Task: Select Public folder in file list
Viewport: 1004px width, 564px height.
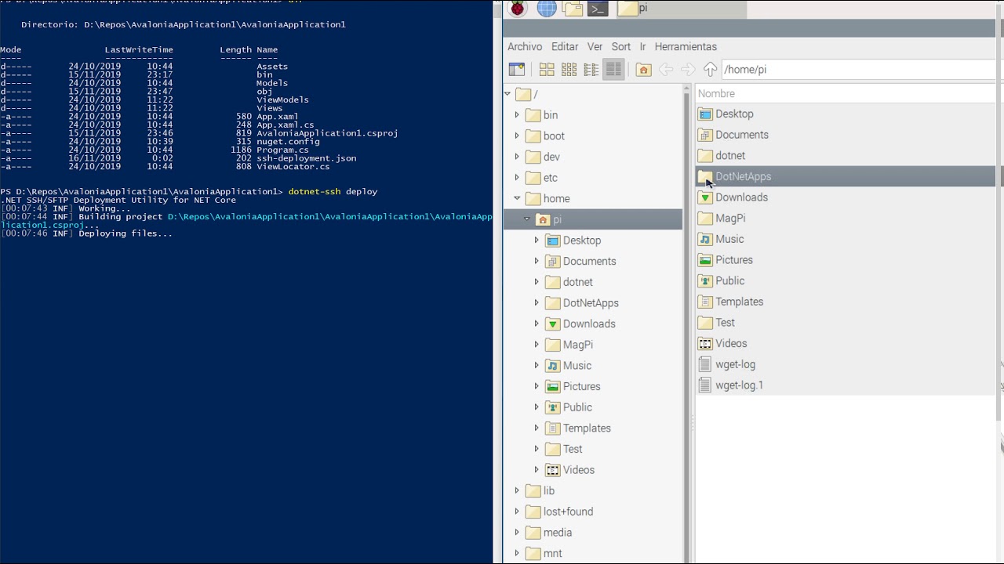Action: [x=846, y=280]
